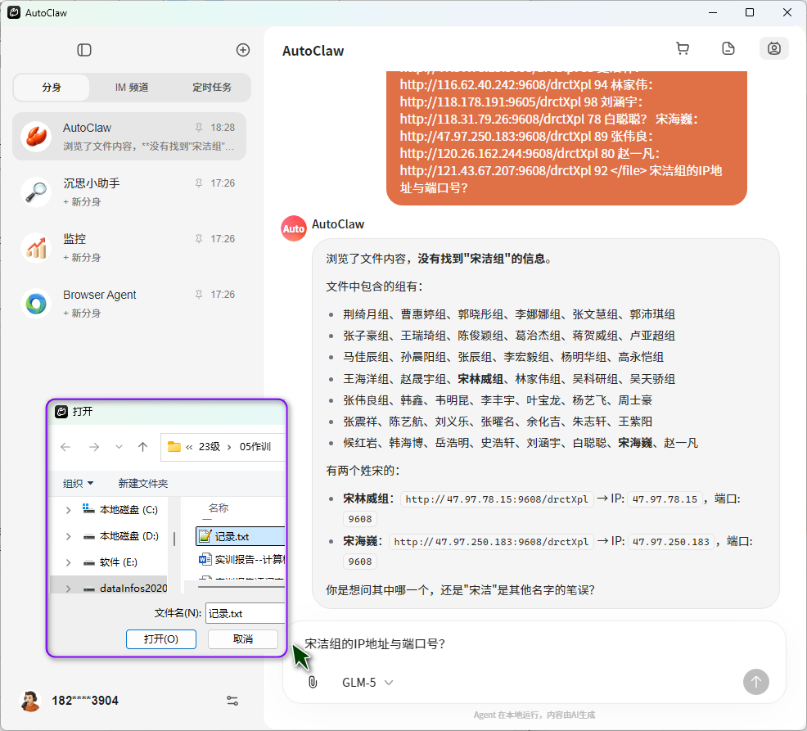
Task: Select the 记录.txt file
Action: tap(241, 536)
